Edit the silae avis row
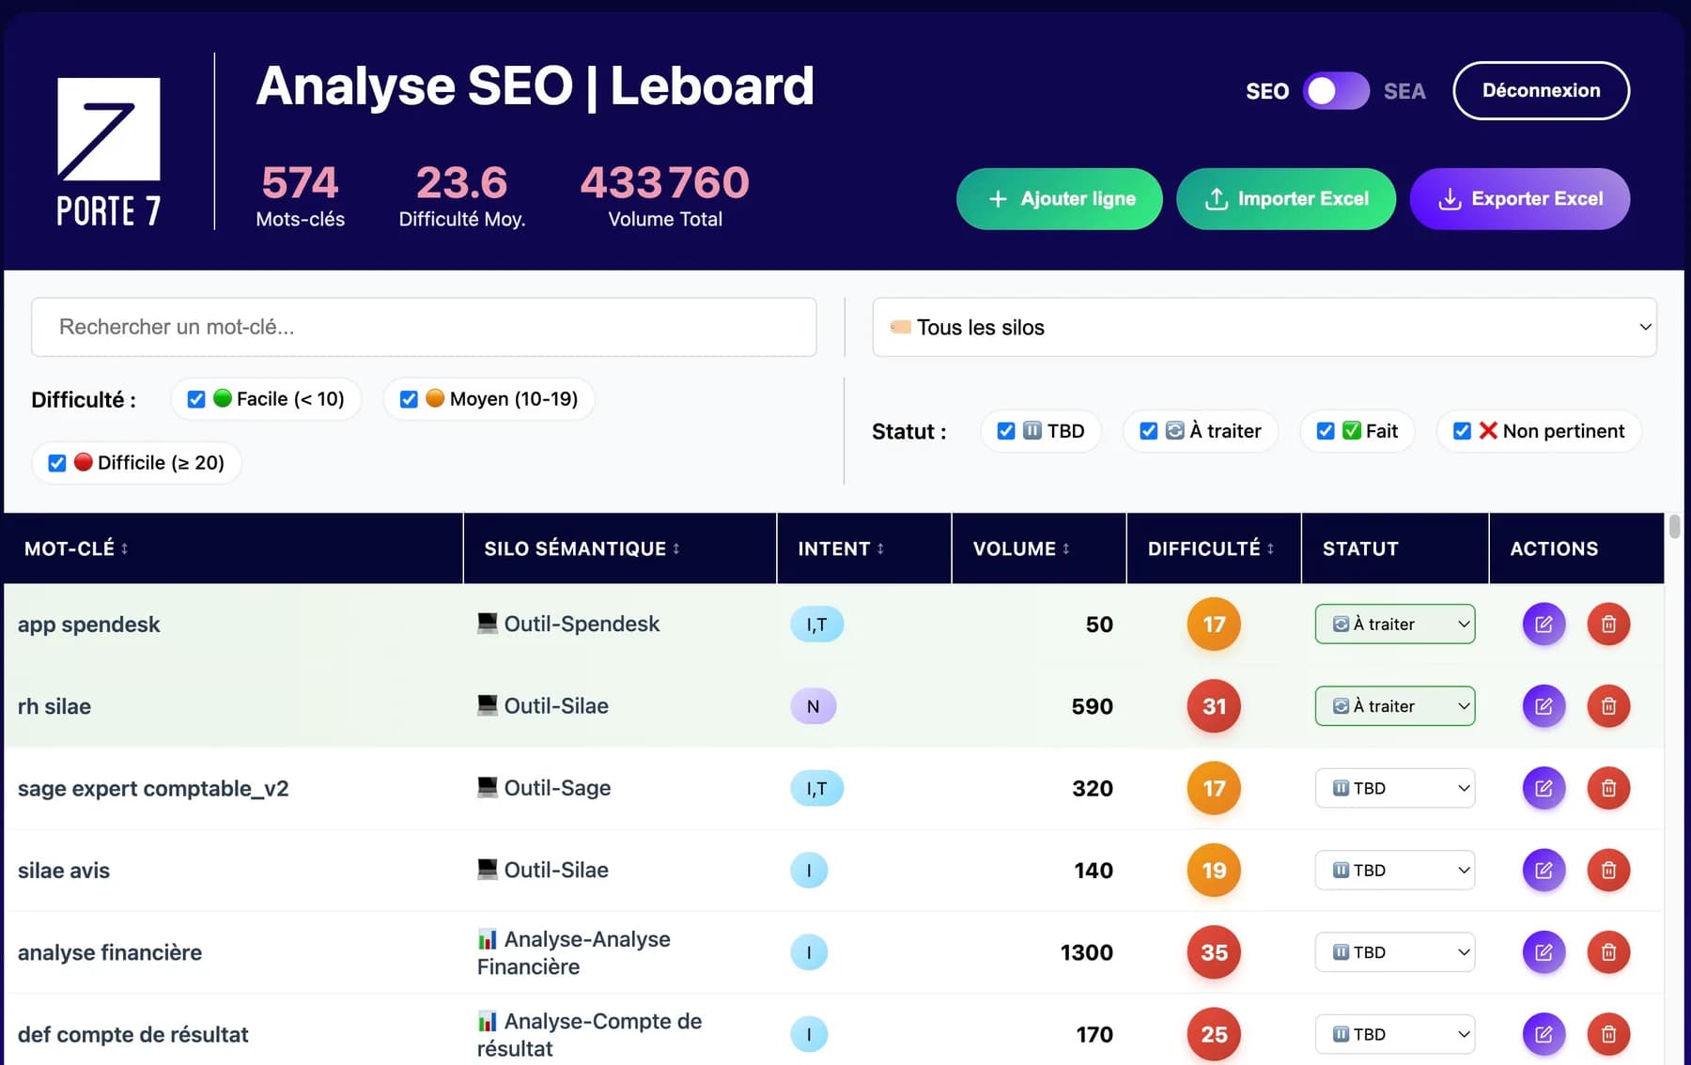Screen dimensions: 1691x1065 click(x=1544, y=871)
